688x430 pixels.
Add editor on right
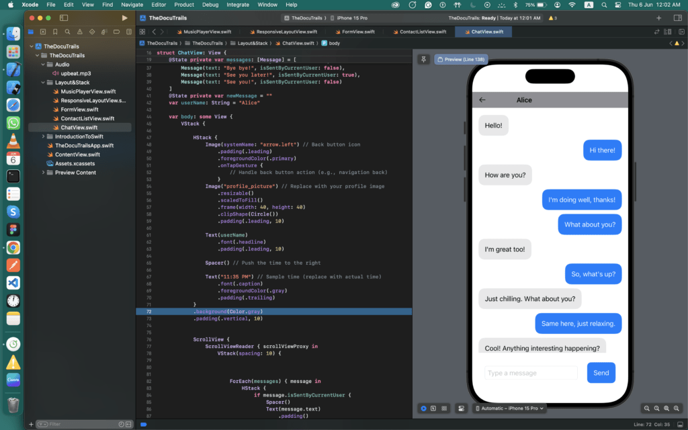(x=681, y=32)
